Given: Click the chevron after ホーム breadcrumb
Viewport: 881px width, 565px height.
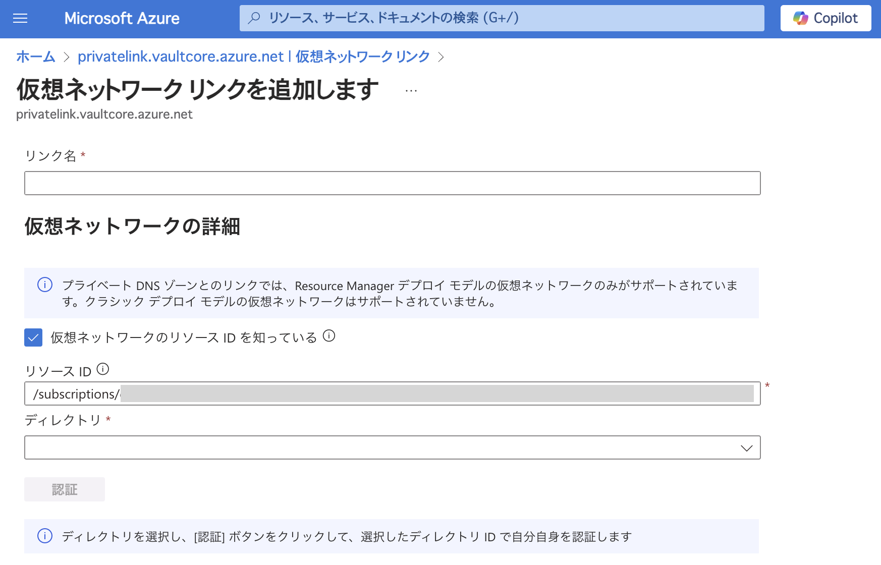Looking at the screenshot, I should tap(66, 57).
